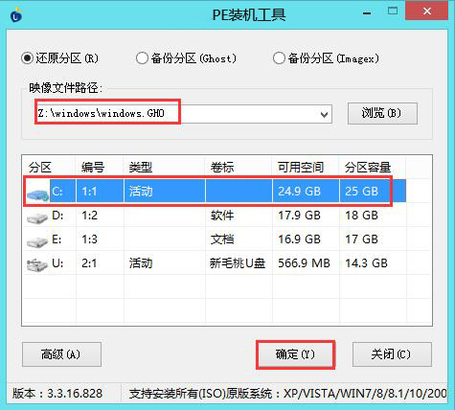
Task: Select the 还原分区 (R) radio option
Action: tap(59, 58)
